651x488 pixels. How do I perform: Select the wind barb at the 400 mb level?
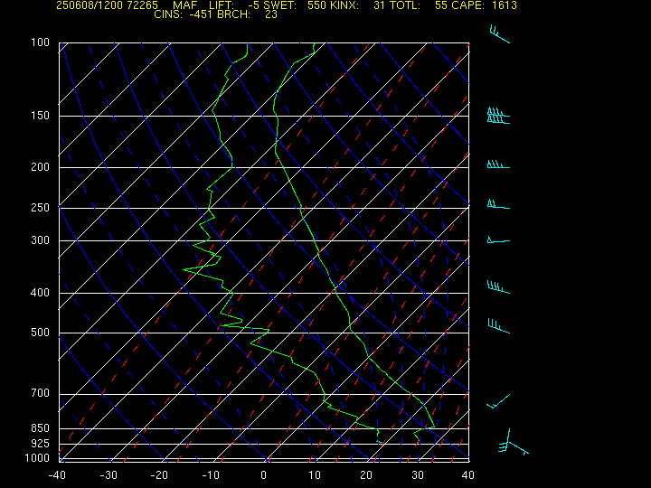498,287
